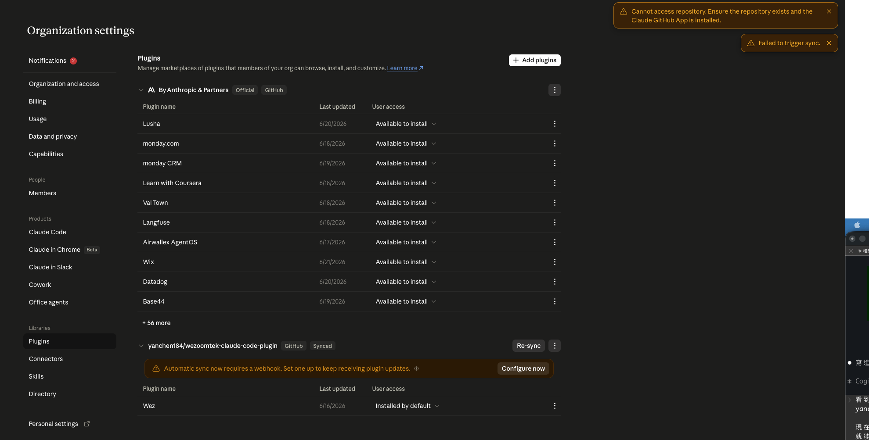Image resolution: width=869 pixels, height=440 pixels.
Task: Open the options menu for Langfuse
Action: (x=555, y=222)
